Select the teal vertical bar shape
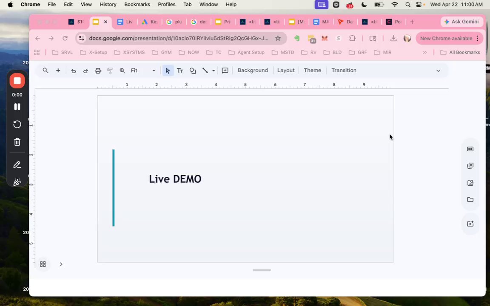 click(x=114, y=188)
